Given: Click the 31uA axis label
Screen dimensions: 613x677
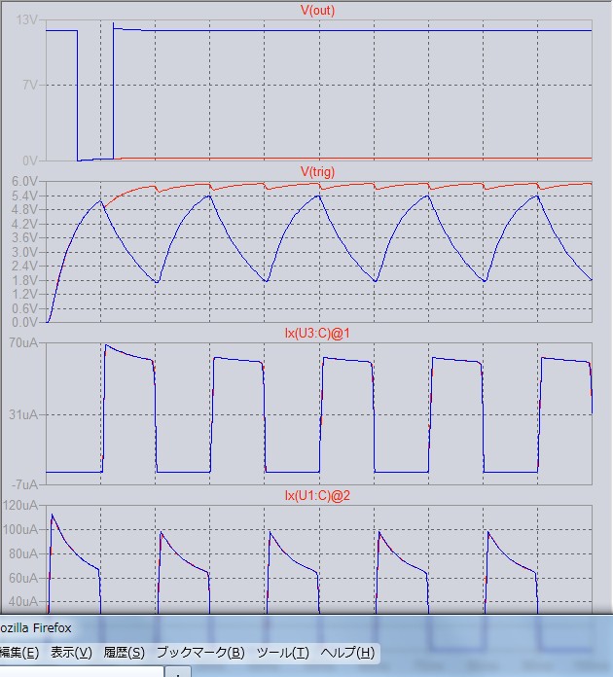Looking at the screenshot, I should pos(23,415).
